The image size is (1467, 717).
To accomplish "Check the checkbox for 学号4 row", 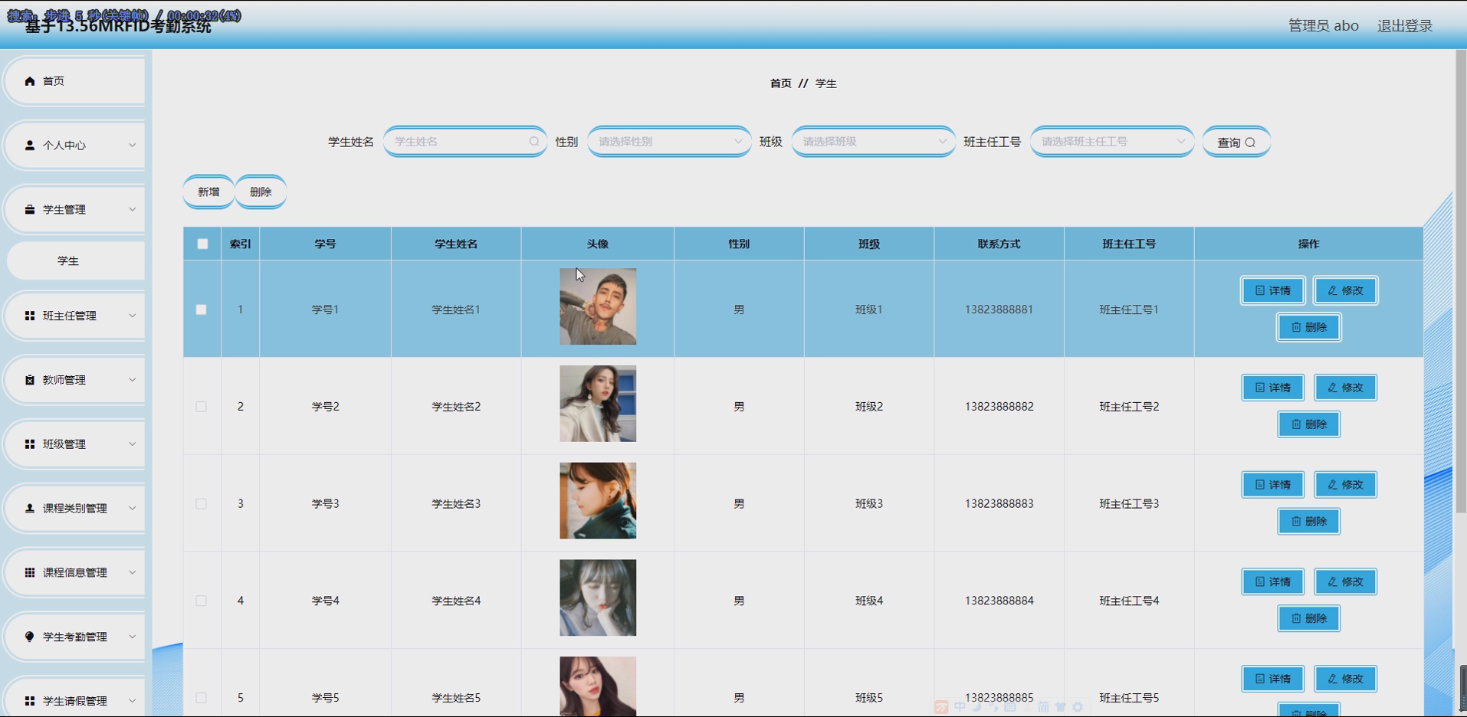I will click(x=201, y=601).
